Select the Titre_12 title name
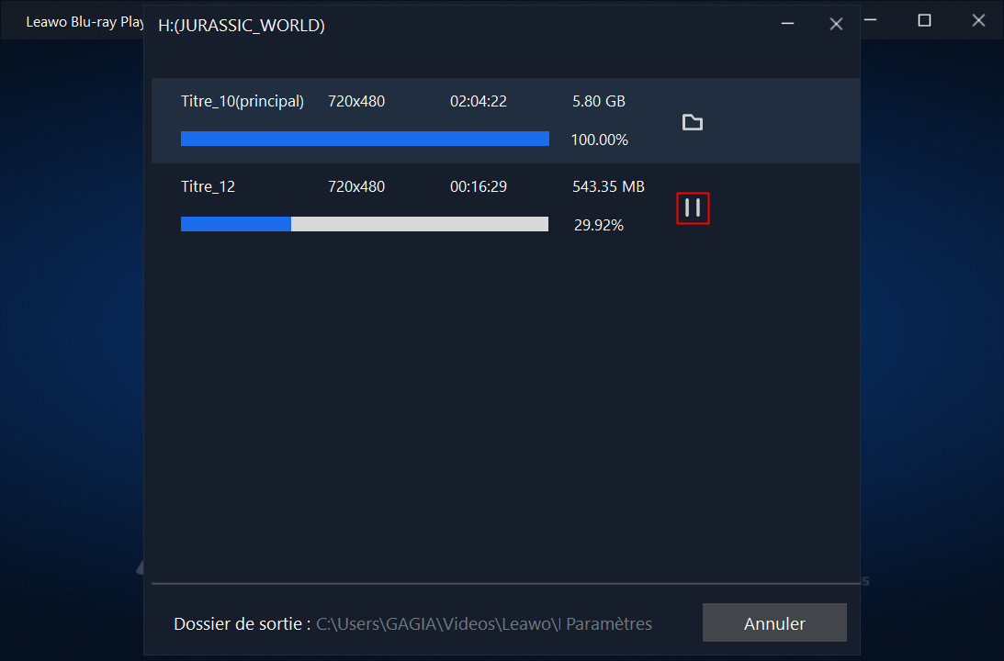Image resolution: width=1004 pixels, height=661 pixels. point(209,186)
